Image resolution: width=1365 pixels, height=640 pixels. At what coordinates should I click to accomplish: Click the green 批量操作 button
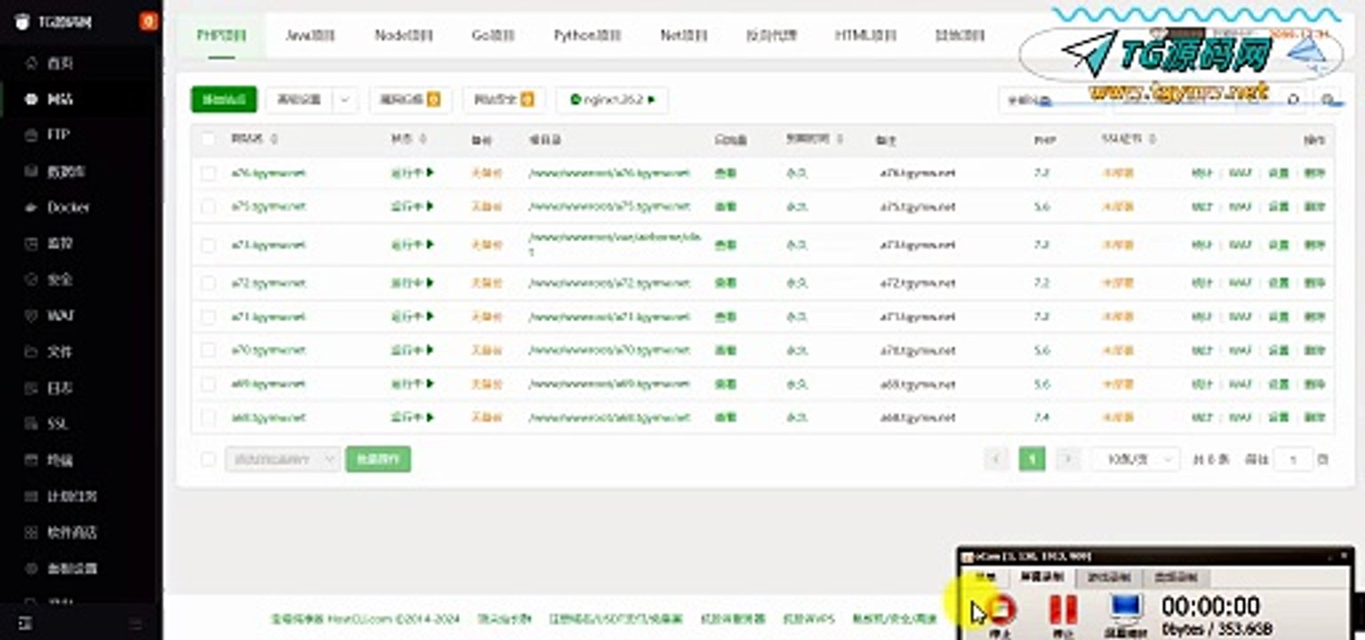click(x=378, y=459)
